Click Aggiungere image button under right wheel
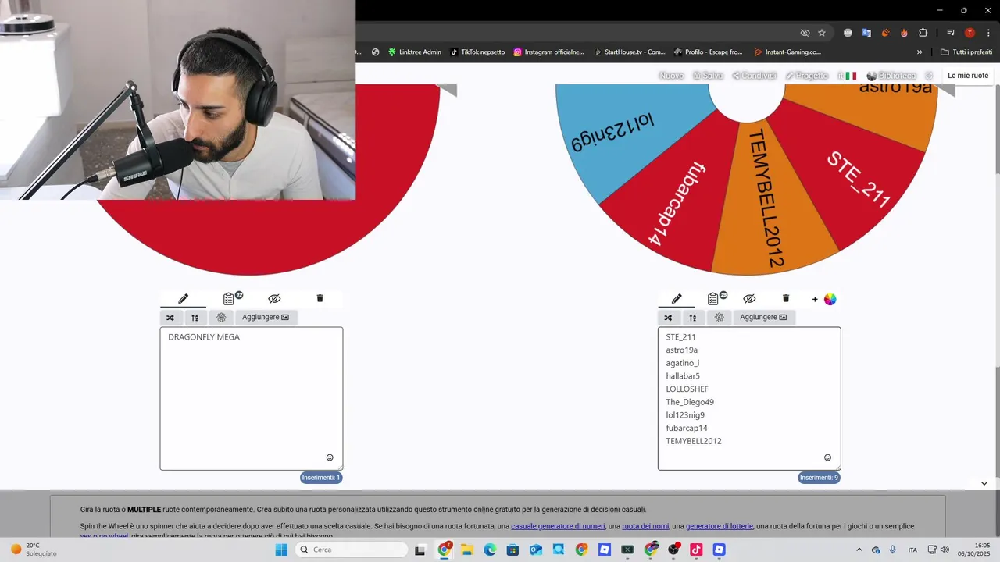Screen dimensions: 1000x562 coord(763,318)
